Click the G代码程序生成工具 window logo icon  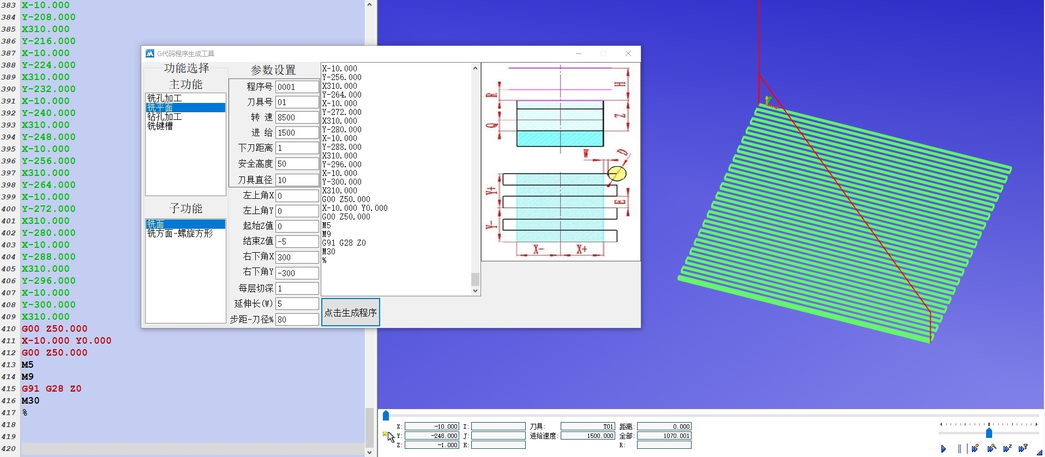tap(150, 53)
